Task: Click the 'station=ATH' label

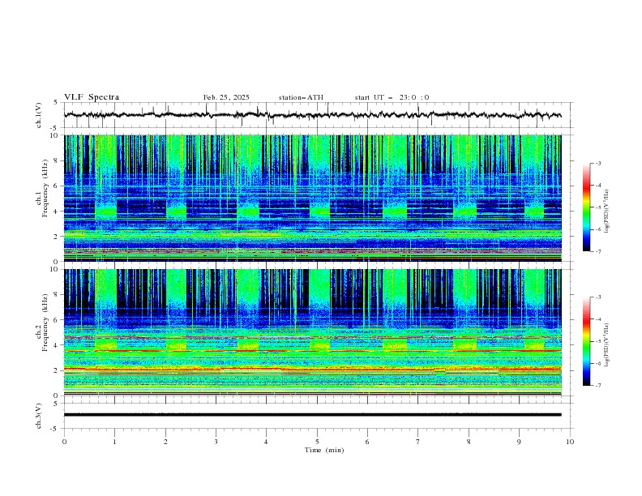Action: tap(301, 97)
